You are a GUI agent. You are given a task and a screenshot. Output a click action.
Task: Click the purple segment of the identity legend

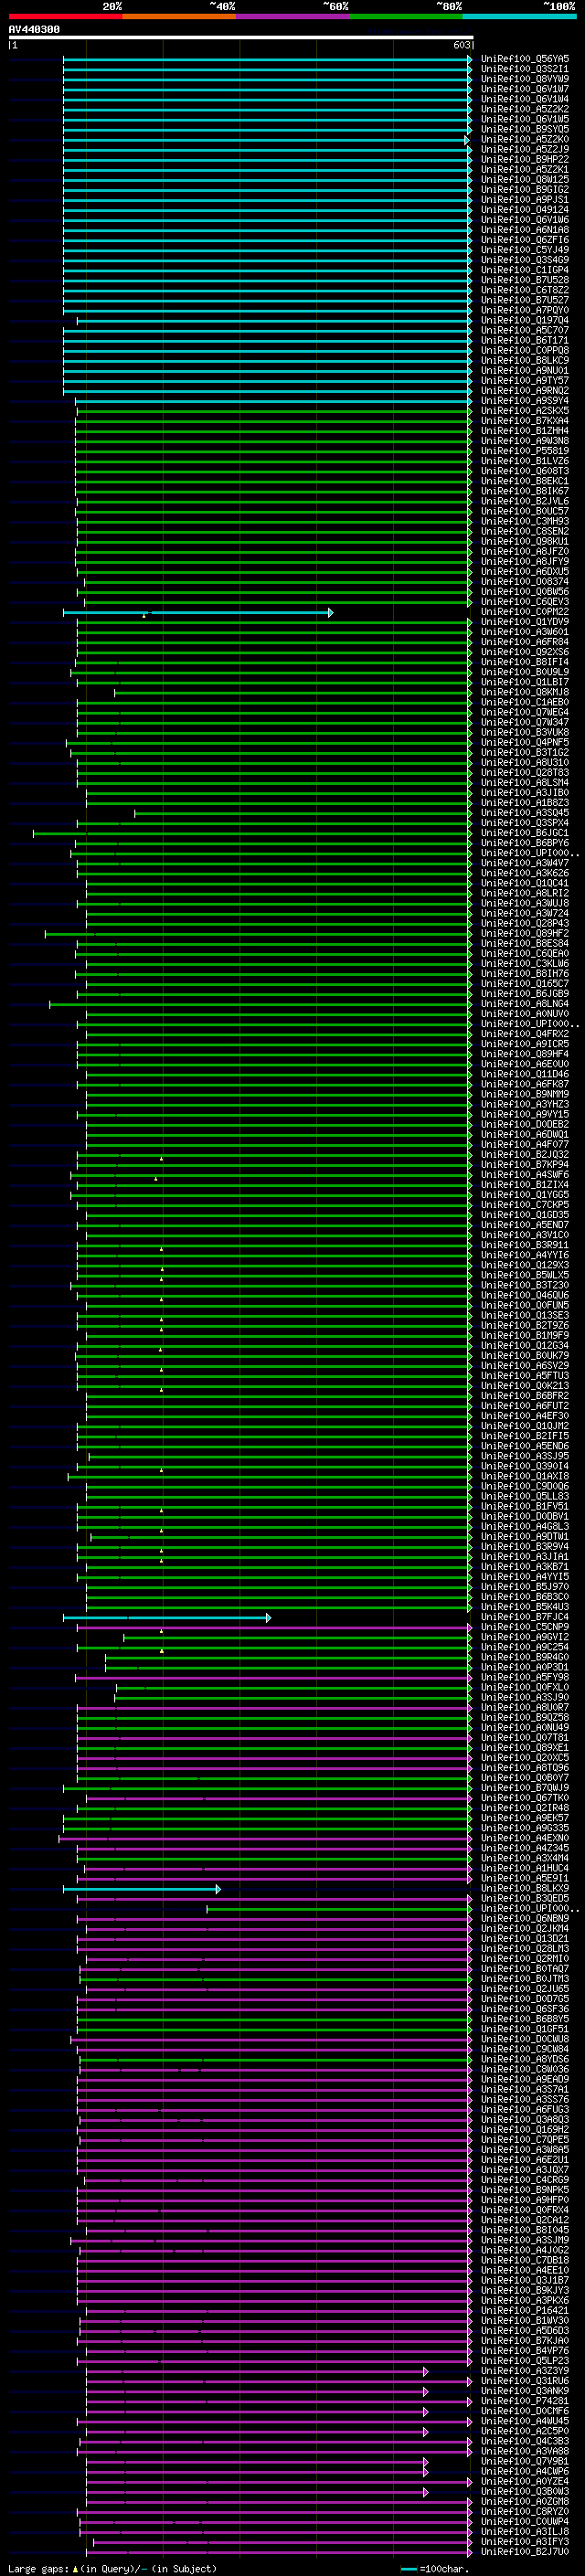[292, 16]
